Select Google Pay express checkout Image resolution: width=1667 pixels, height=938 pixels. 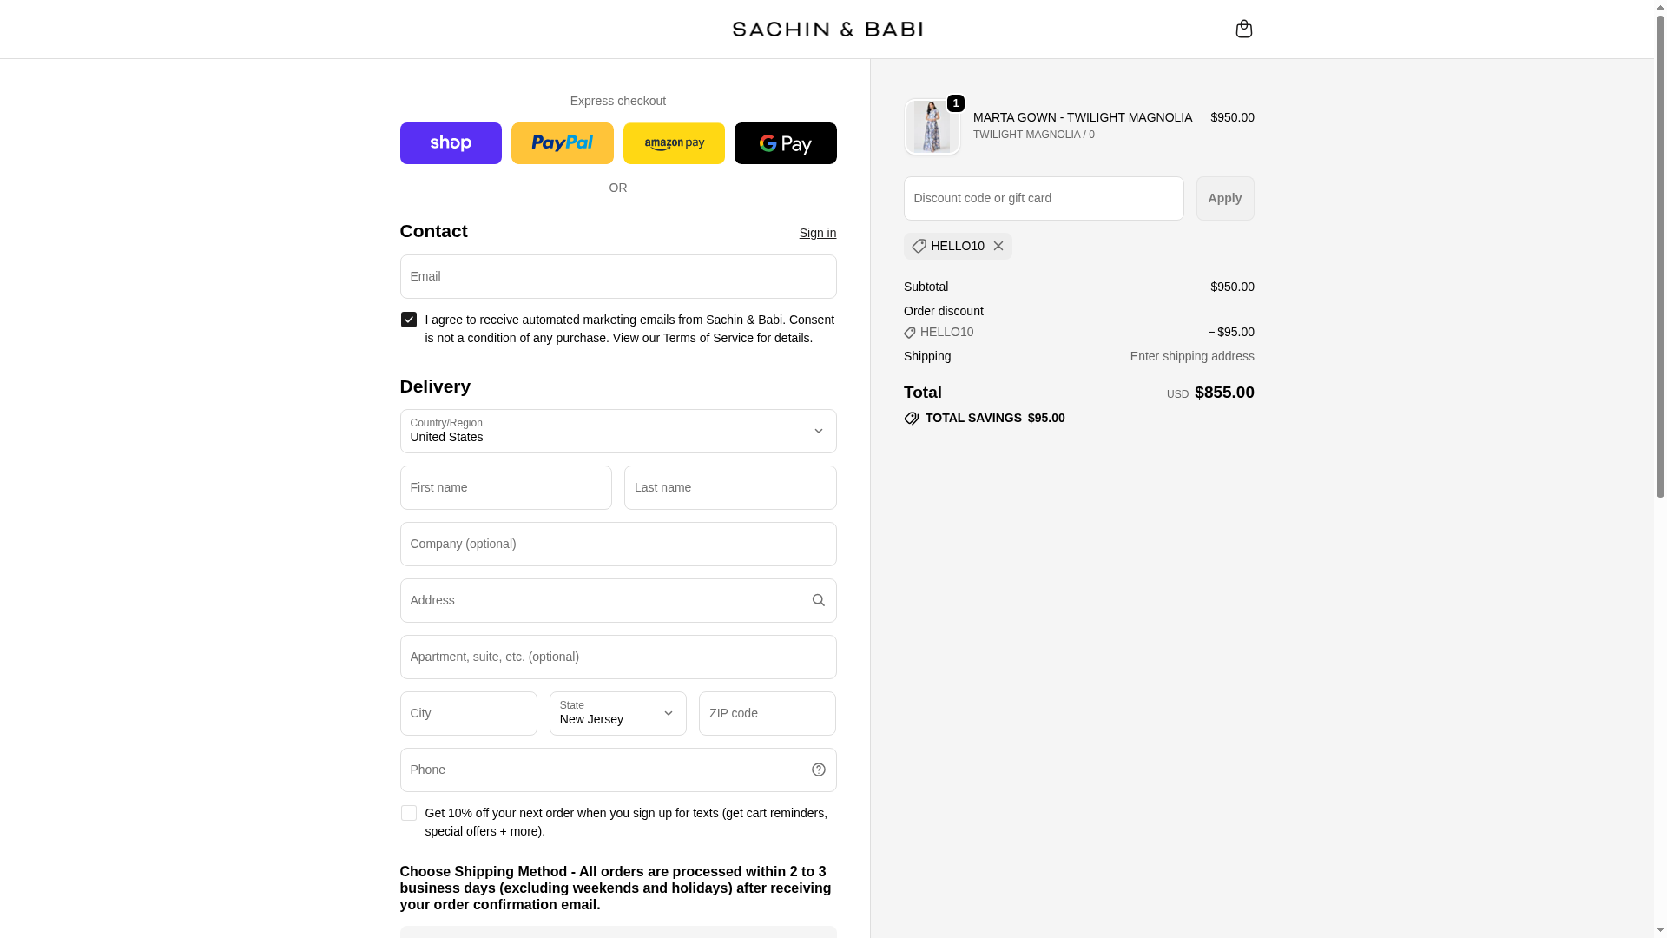(x=785, y=143)
